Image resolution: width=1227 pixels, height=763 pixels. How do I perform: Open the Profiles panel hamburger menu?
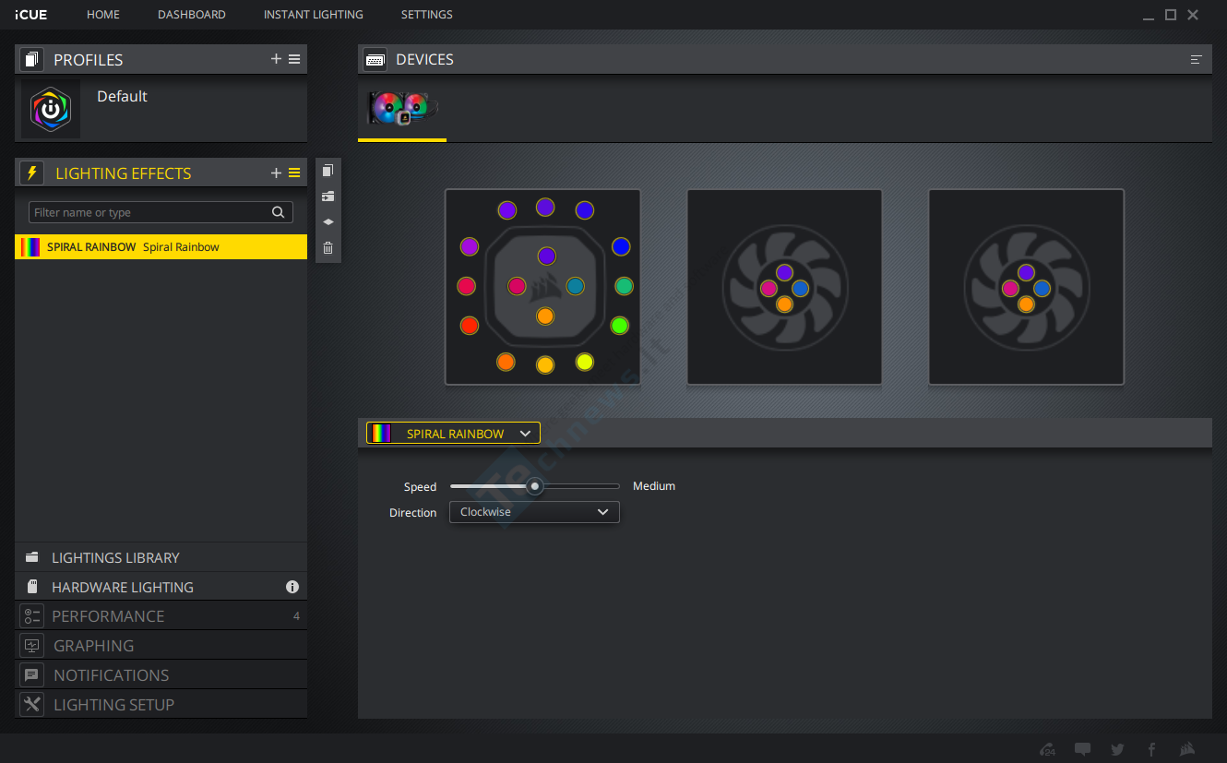point(294,59)
